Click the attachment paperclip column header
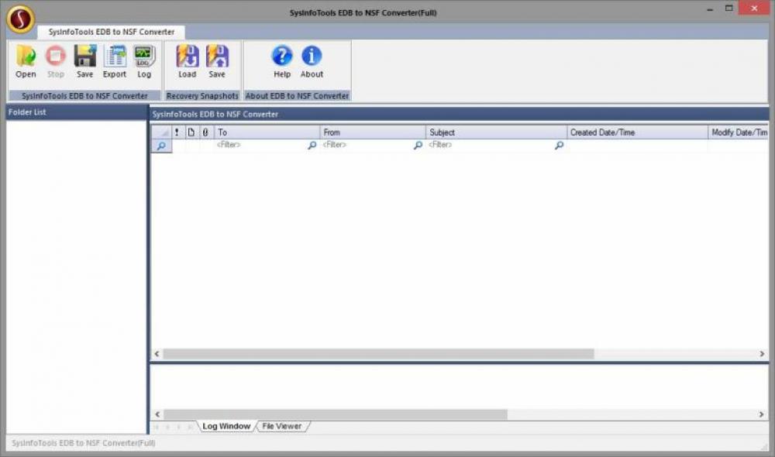The height and width of the screenshot is (457, 775). [204, 132]
